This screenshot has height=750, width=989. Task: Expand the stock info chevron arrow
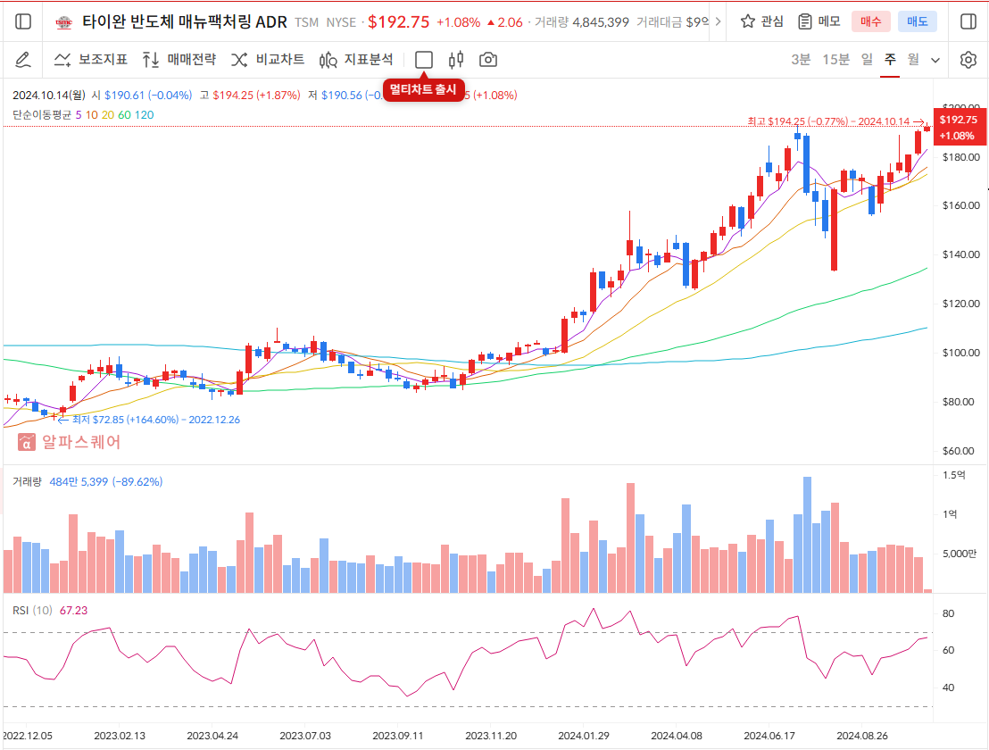[x=718, y=21]
